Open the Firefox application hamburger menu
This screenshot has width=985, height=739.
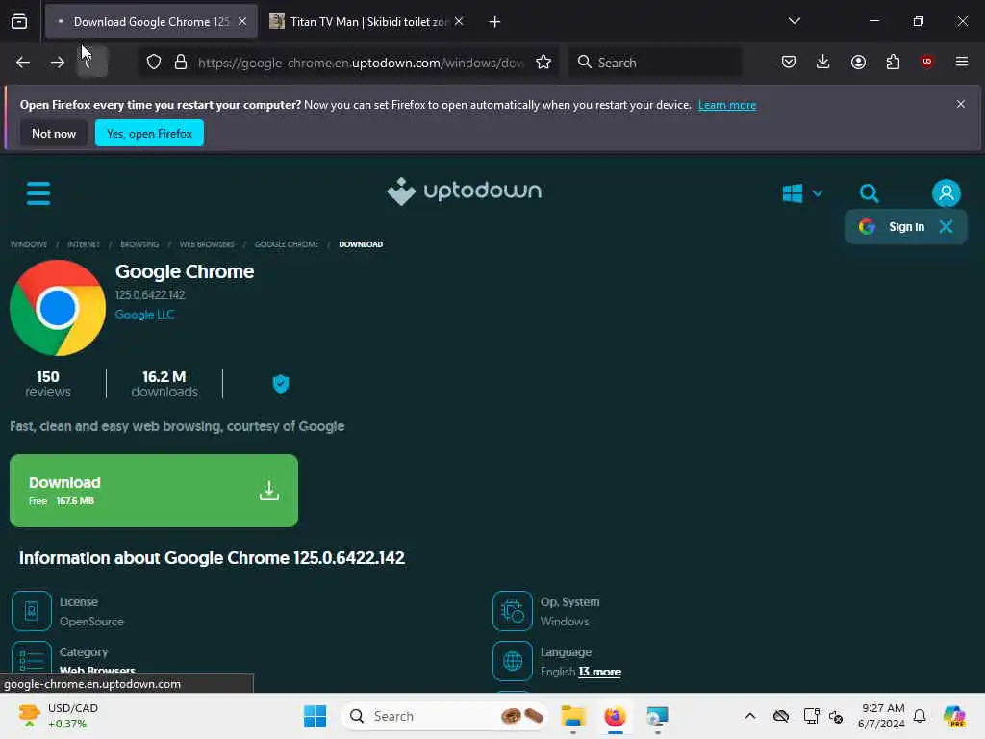[961, 62]
